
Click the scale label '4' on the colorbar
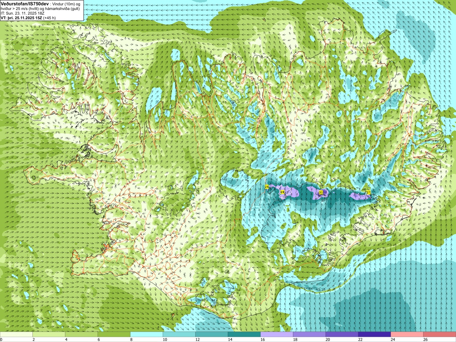[x=66, y=340]
